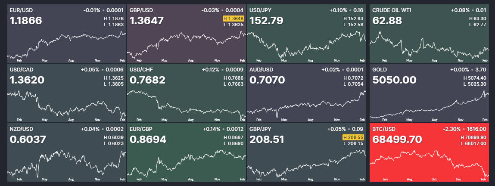
Task: Click the highlighted GBP/JPY high 208.55
Action: [353, 137]
